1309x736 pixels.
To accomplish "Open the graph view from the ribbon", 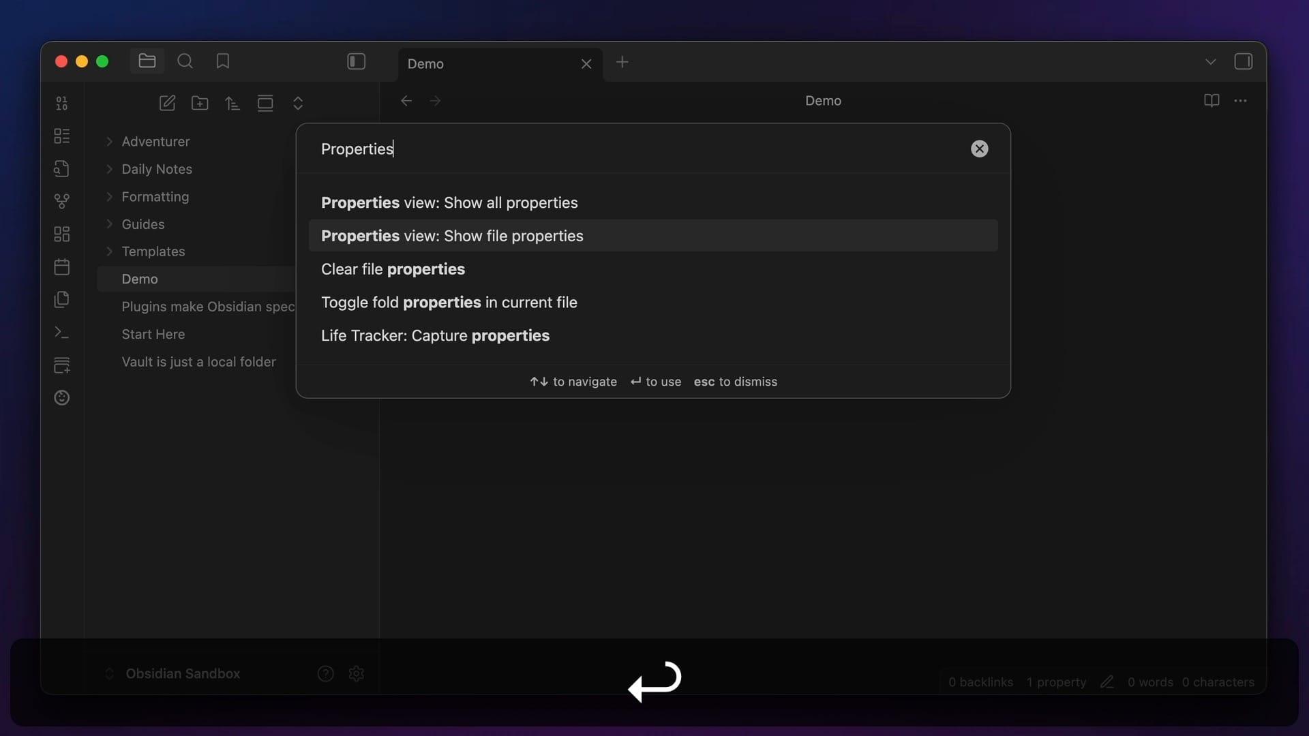I will coord(62,201).
